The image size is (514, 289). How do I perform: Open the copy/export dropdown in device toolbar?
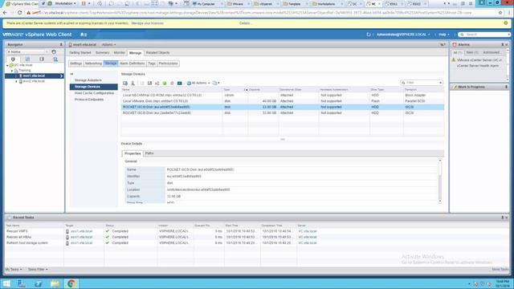pos(216,83)
